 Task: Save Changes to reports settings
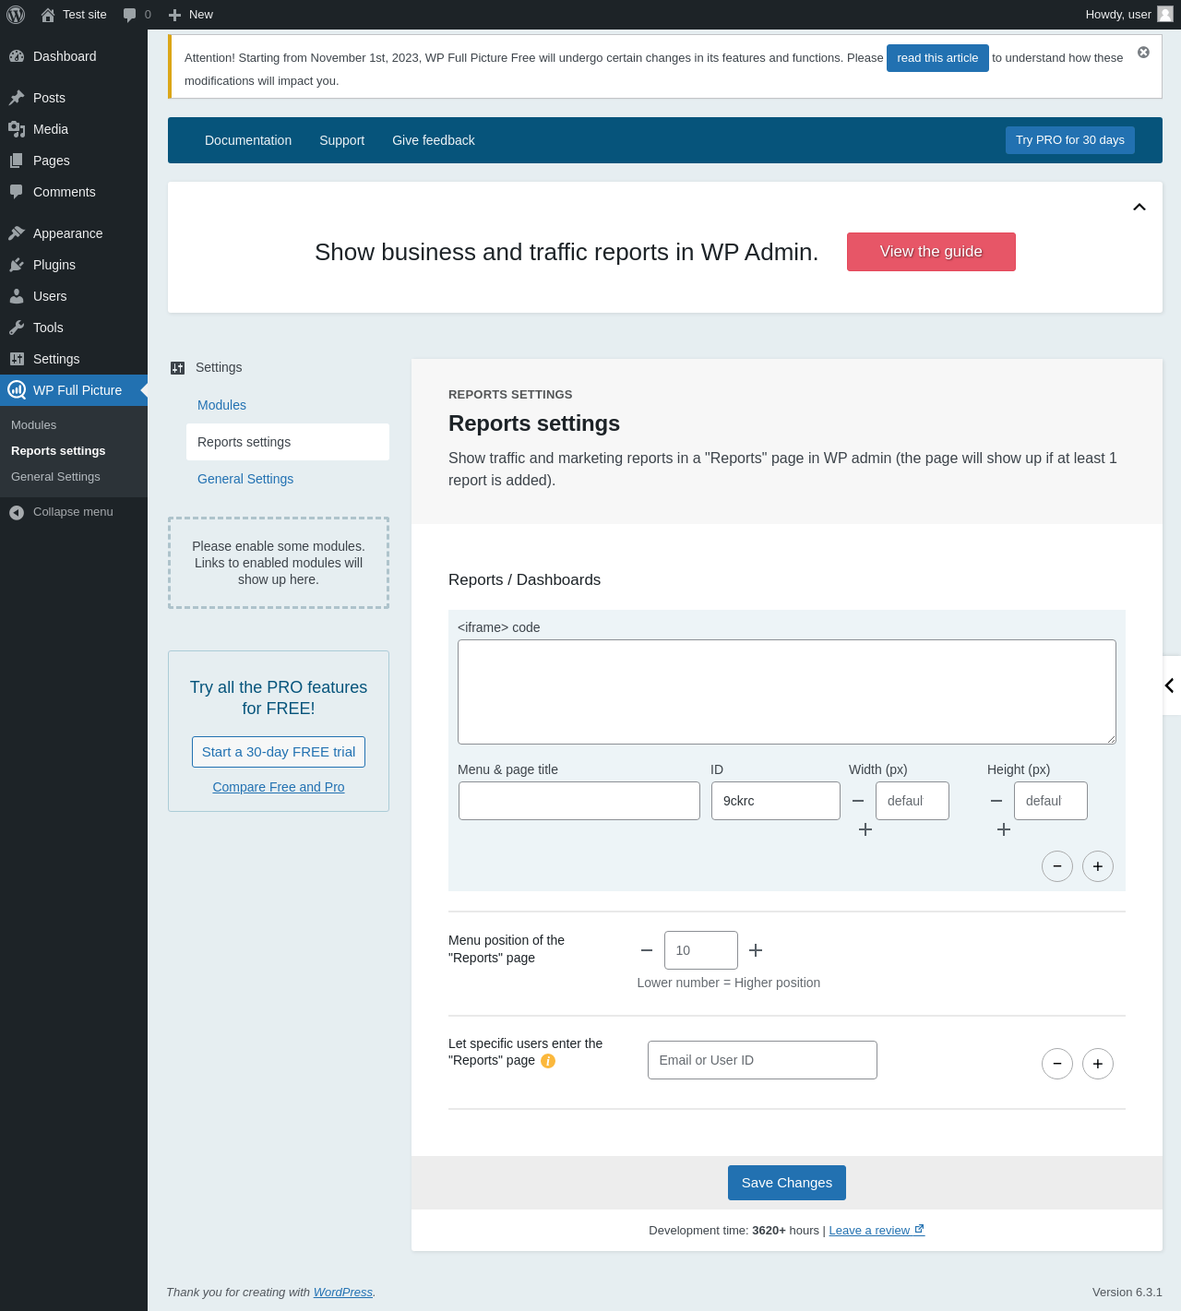tap(787, 1183)
